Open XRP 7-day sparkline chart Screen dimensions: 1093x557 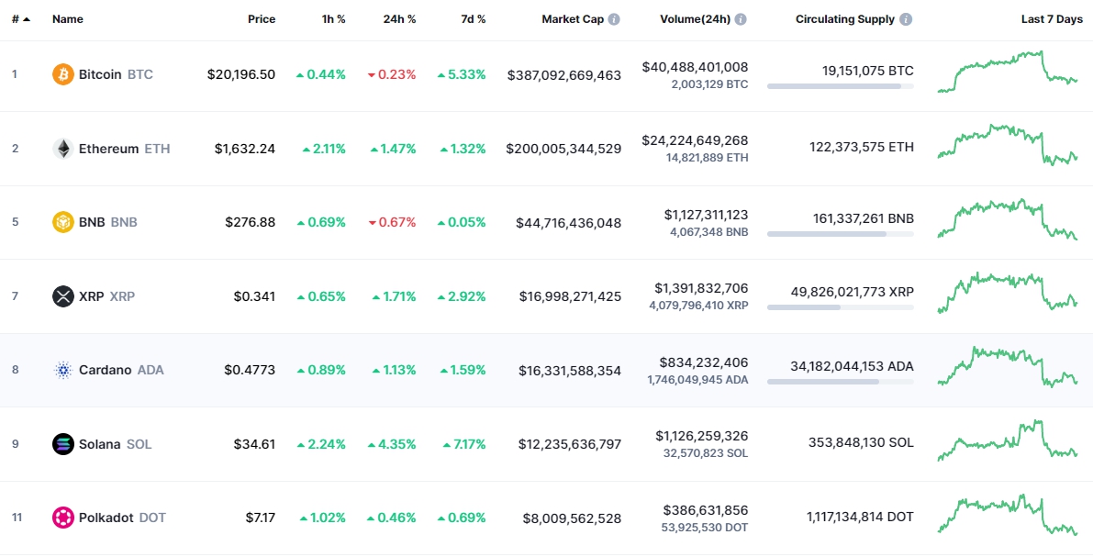pos(1008,293)
